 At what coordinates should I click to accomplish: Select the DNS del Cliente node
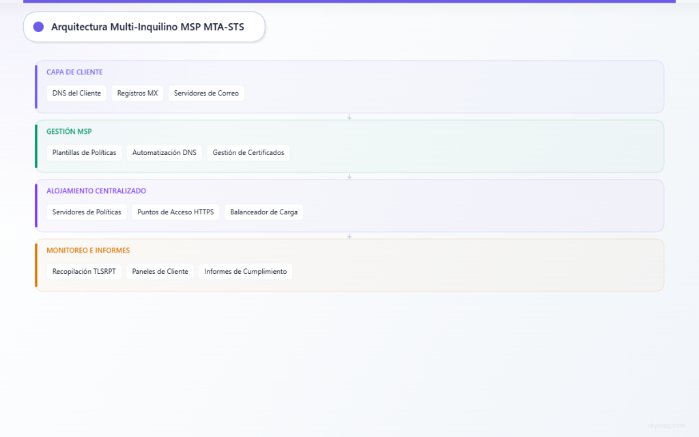pyautogui.click(x=76, y=93)
